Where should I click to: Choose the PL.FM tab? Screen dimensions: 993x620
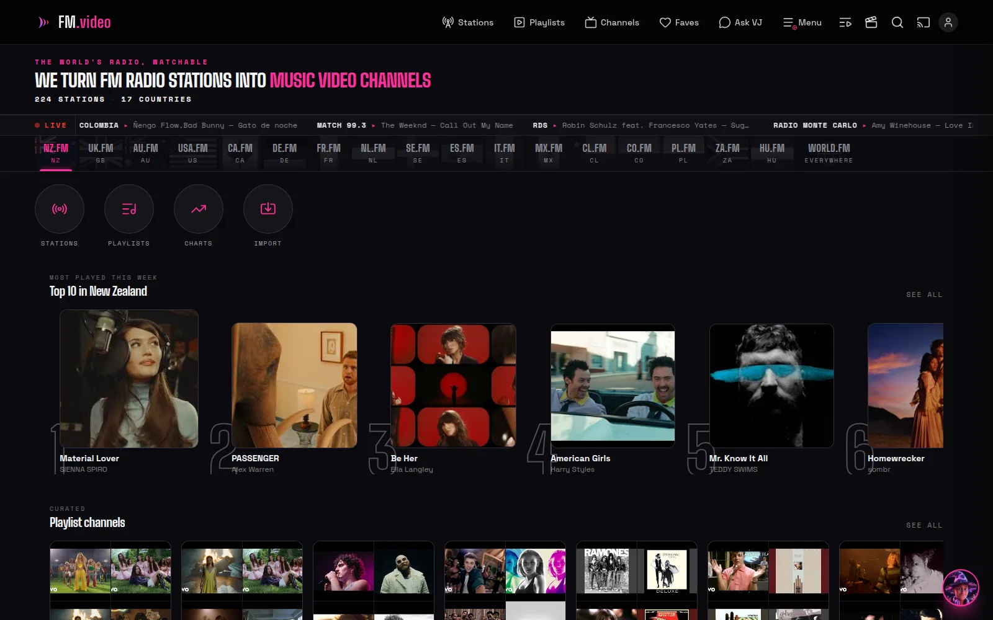pos(683,153)
